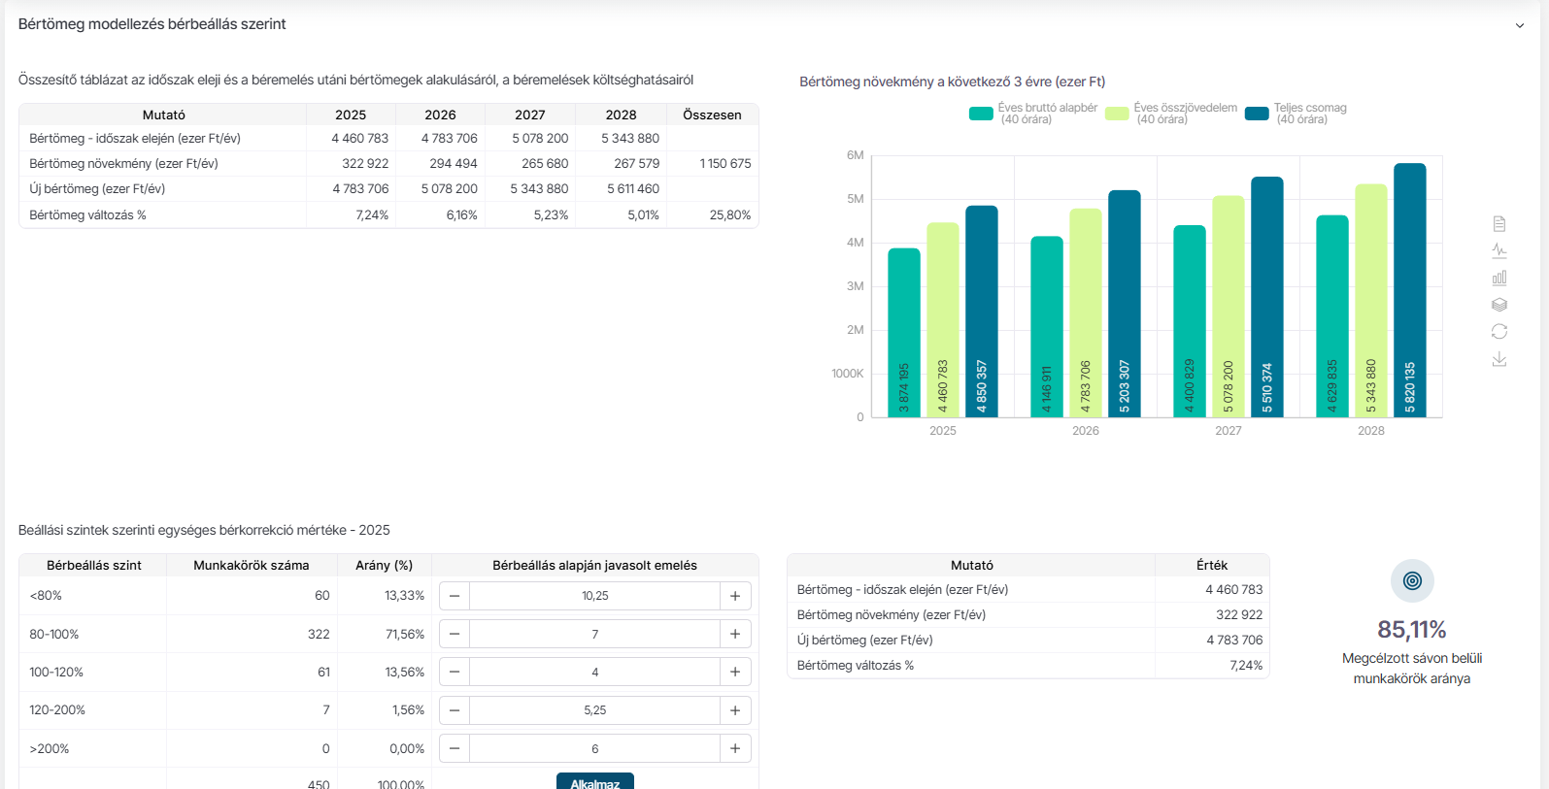Open the chart data view icon
The width and height of the screenshot is (1549, 789).
(x=1499, y=224)
